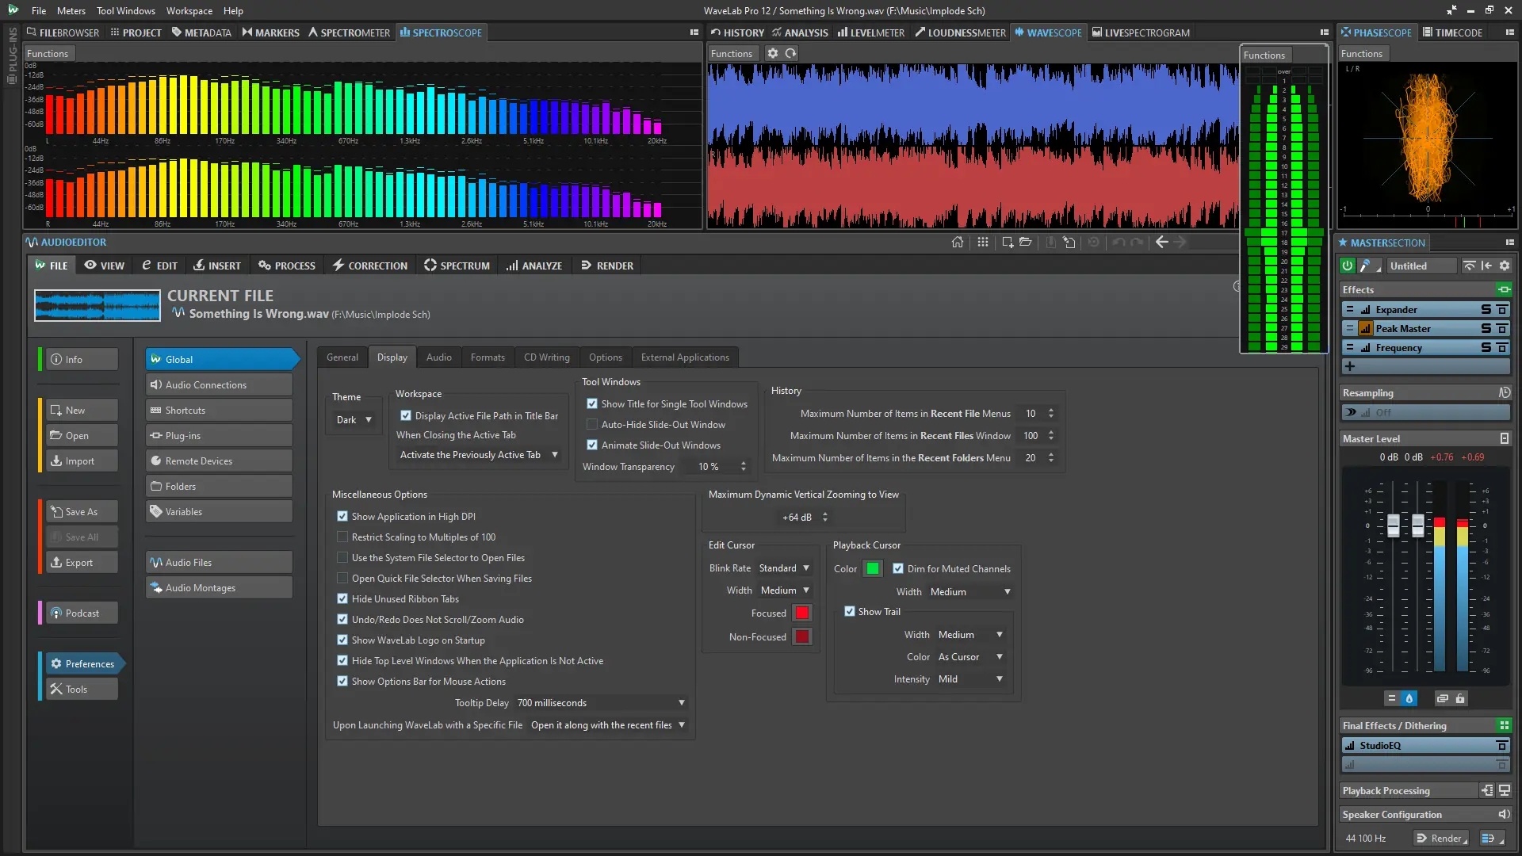1522x856 pixels.
Task: Open the Blink Rate Standard dropdown
Action: pos(783,568)
